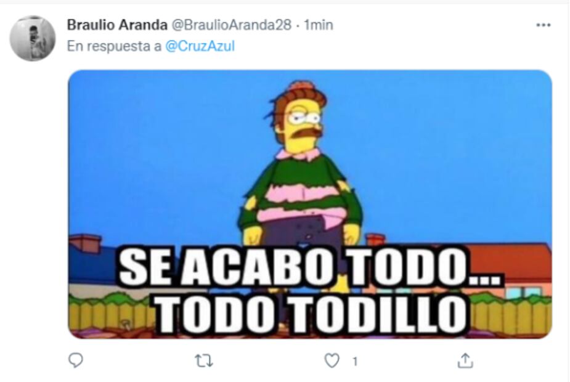This screenshot has width=570, height=382.
Task: Follow the @CruzAzul mention link
Action: 200,46
